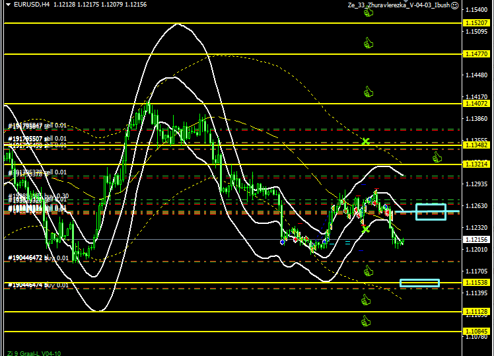Select order label #191795507 sell 0.01
The width and height of the screenshot is (494, 356).
37,139
